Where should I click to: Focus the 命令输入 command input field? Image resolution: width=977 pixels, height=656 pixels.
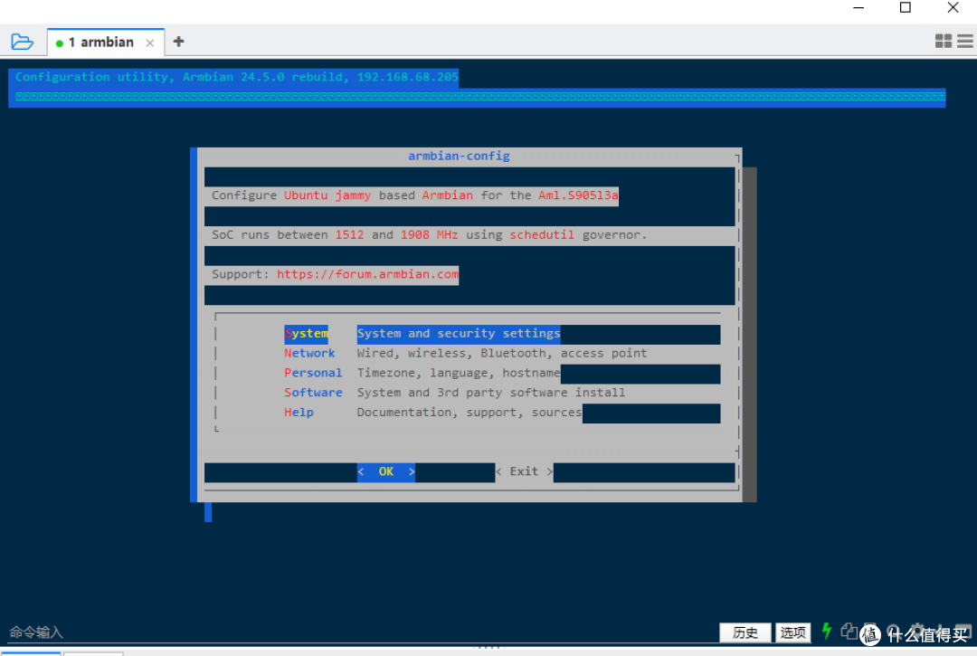tap(361, 632)
